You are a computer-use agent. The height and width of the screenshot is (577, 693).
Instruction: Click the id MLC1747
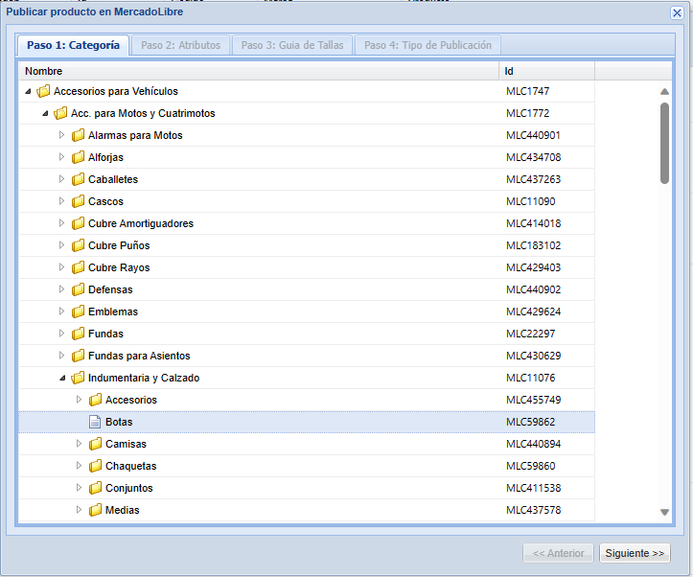pos(528,91)
